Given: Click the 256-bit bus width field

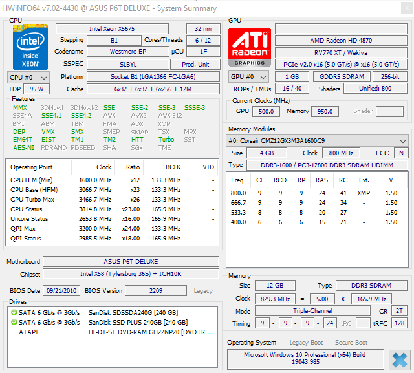Looking at the screenshot, I should click(390, 77).
